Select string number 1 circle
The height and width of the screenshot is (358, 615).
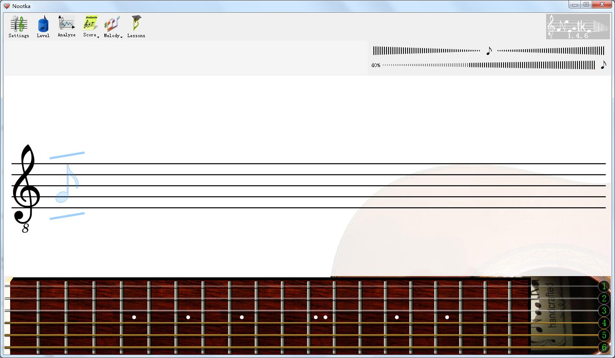click(604, 287)
